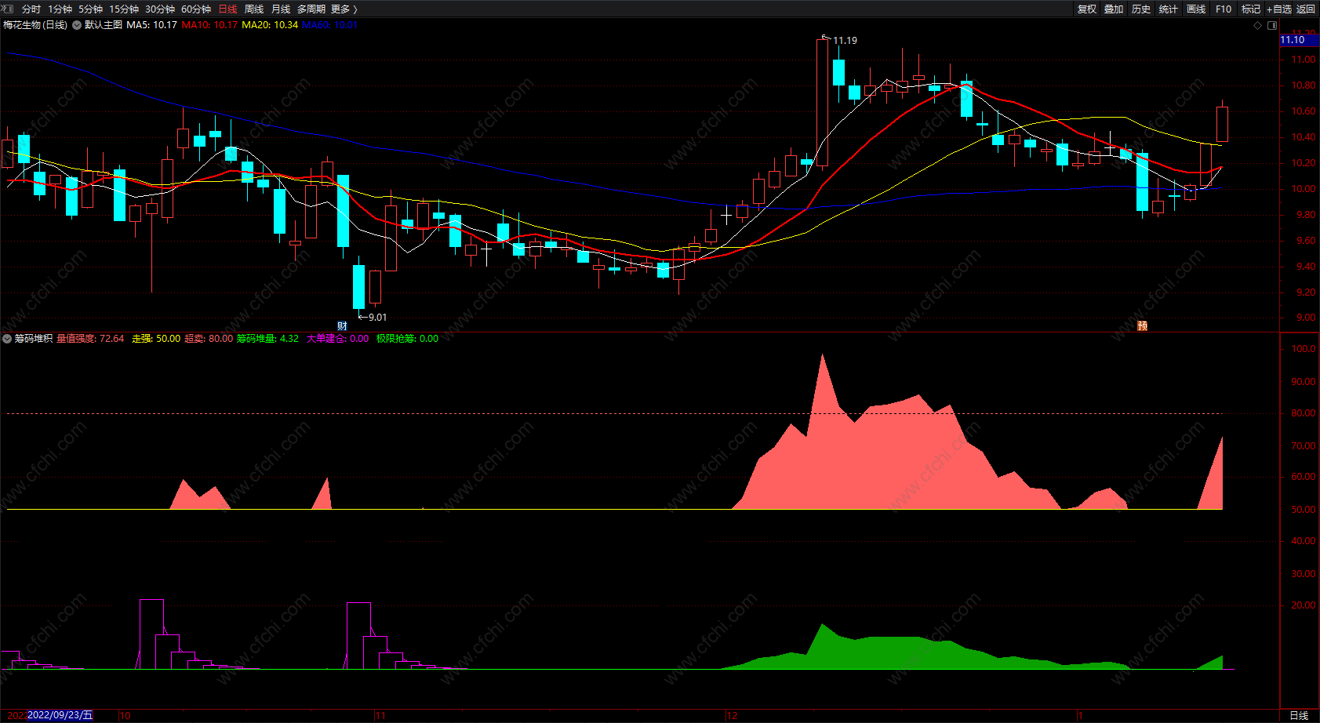Image resolution: width=1320 pixels, height=723 pixels.
Task: Click the 叠加 overlay button
Action: [x=1114, y=9]
